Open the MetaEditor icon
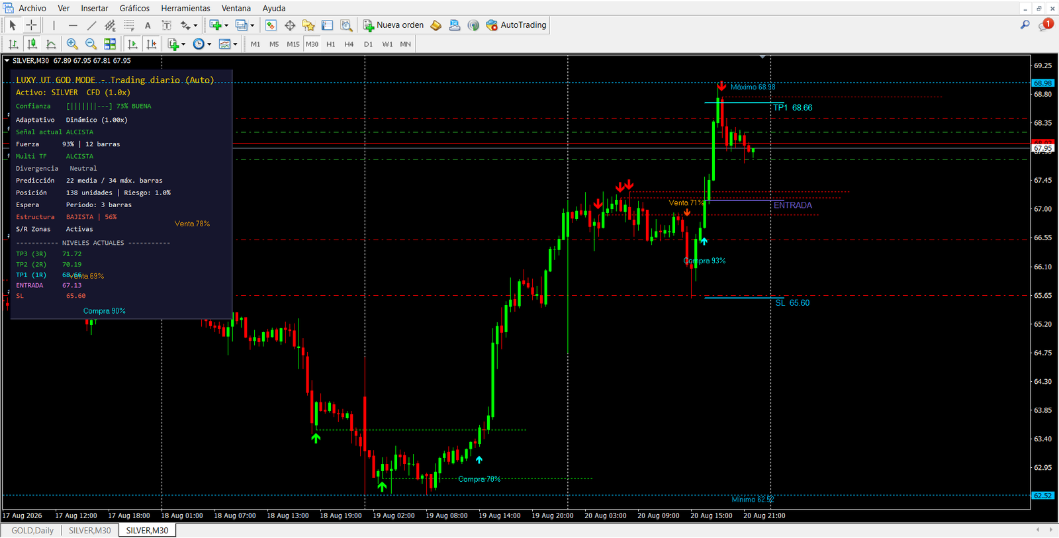Viewport: 1059px width, 538px height. 436,25
